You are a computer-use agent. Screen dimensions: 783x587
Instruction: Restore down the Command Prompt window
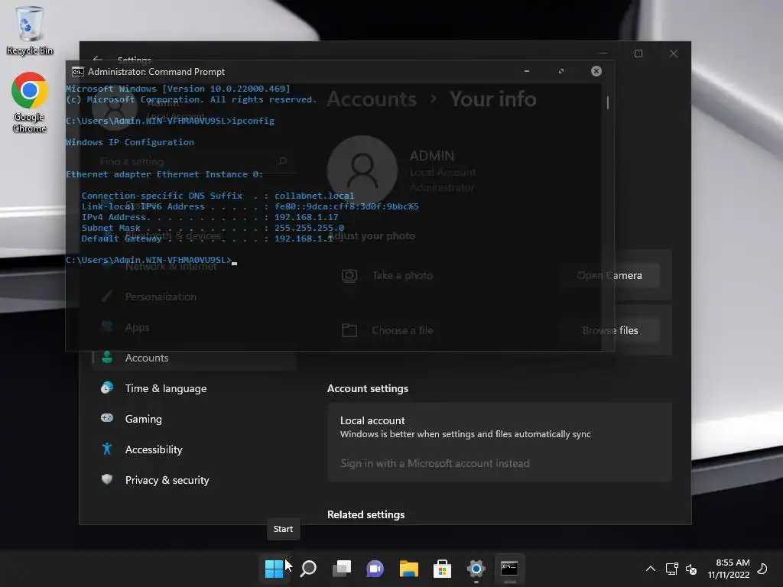point(561,71)
